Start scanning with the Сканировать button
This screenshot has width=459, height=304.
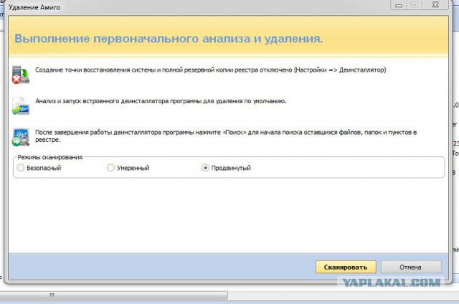[346, 267]
